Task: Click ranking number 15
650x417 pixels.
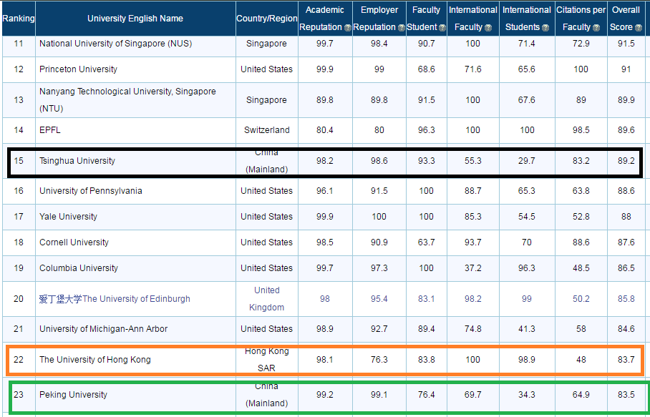Action: click(19, 161)
